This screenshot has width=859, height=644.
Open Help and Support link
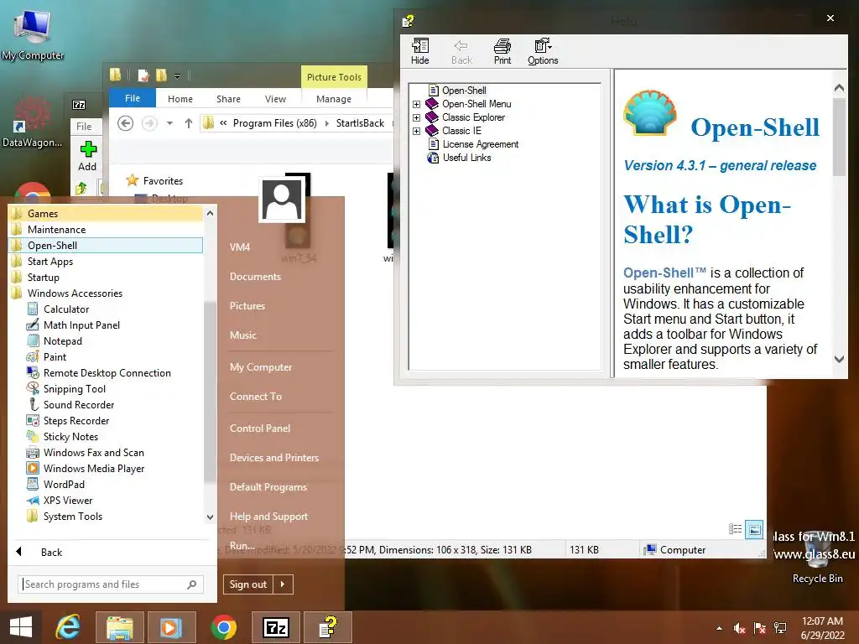click(268, 517)
